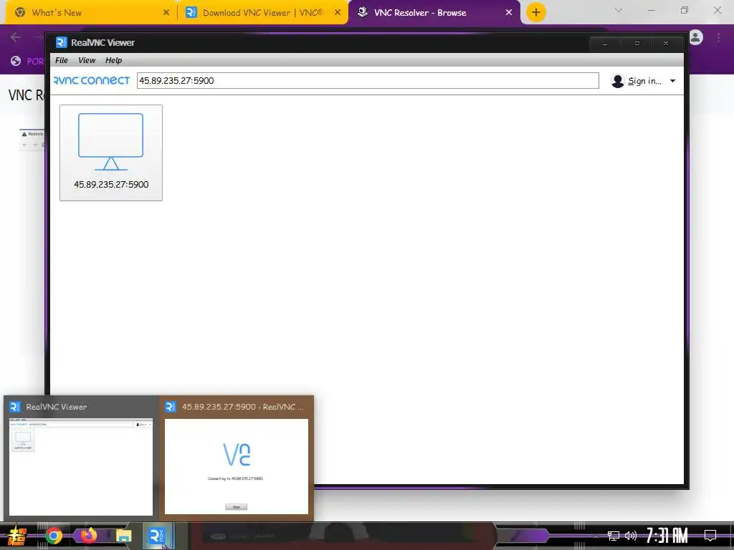Select the 45.89.235.27:5900 connection monitor icon
734x550 pixels.
[111, 142]
